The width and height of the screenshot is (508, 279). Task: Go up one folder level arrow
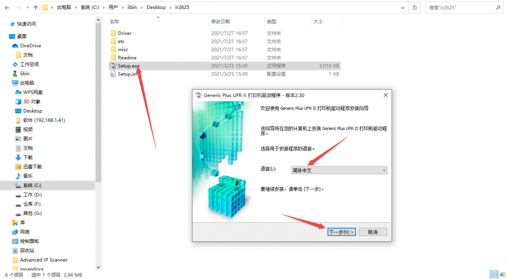tap(36, 7)
